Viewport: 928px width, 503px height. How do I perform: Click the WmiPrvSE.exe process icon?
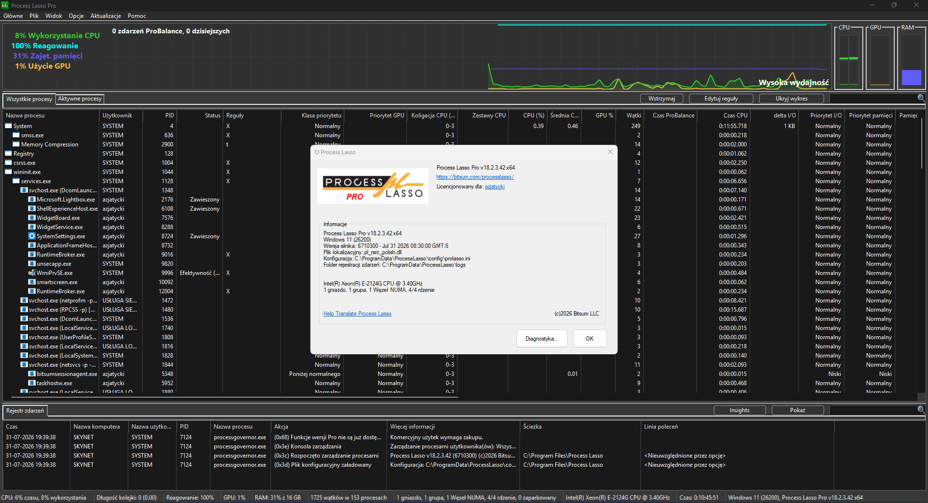(x=32, y=273)
